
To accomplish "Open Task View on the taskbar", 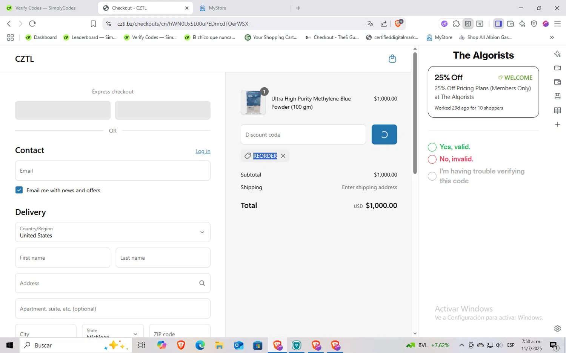I will click(141, 345).
